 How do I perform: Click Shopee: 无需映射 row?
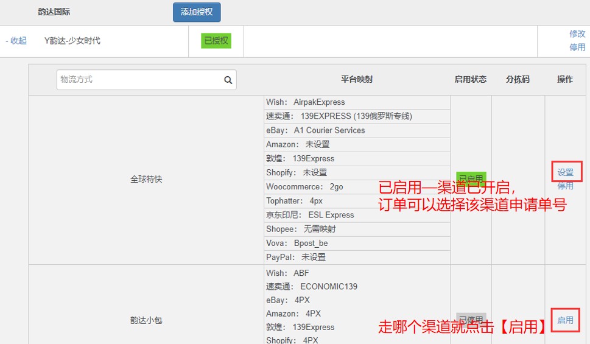357,229
